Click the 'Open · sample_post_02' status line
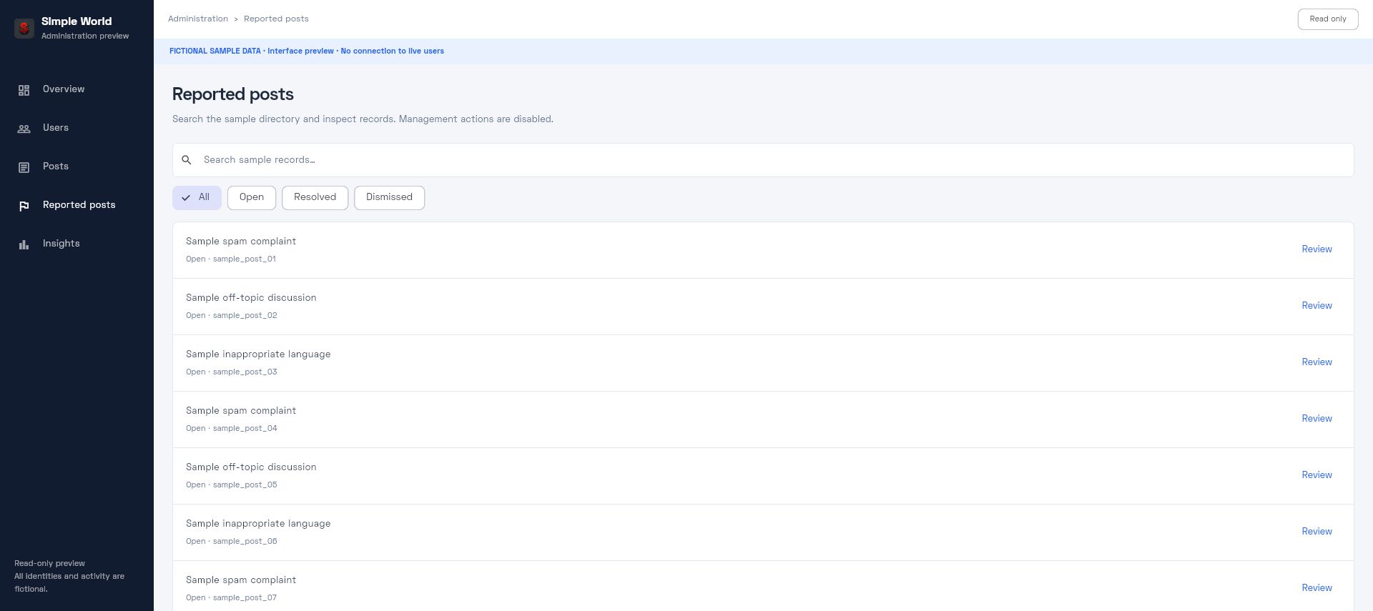Viewport: 1373px width, 611px height. [231, 316]
